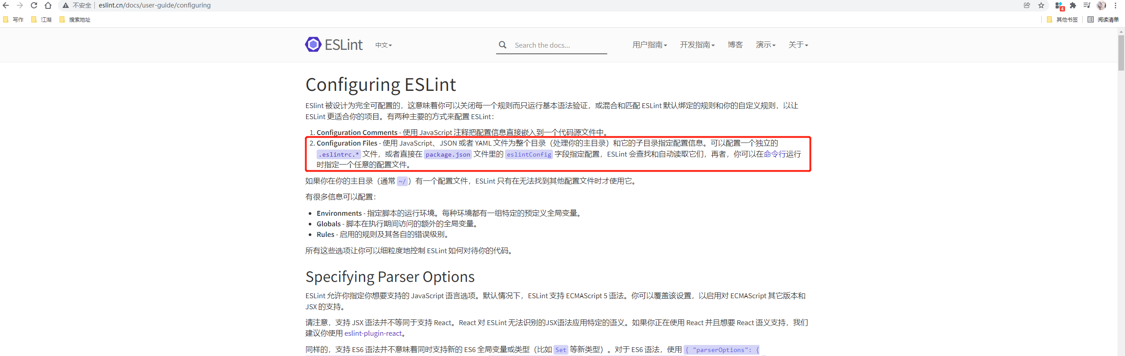The image size is (1125, 356).
Task: Share this page icon
Action: point(1027,5)
